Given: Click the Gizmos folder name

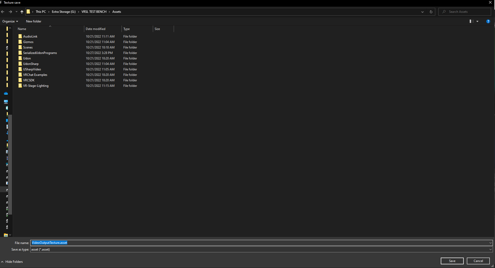Looking at the screenshot, I should [x=28, y=42].
